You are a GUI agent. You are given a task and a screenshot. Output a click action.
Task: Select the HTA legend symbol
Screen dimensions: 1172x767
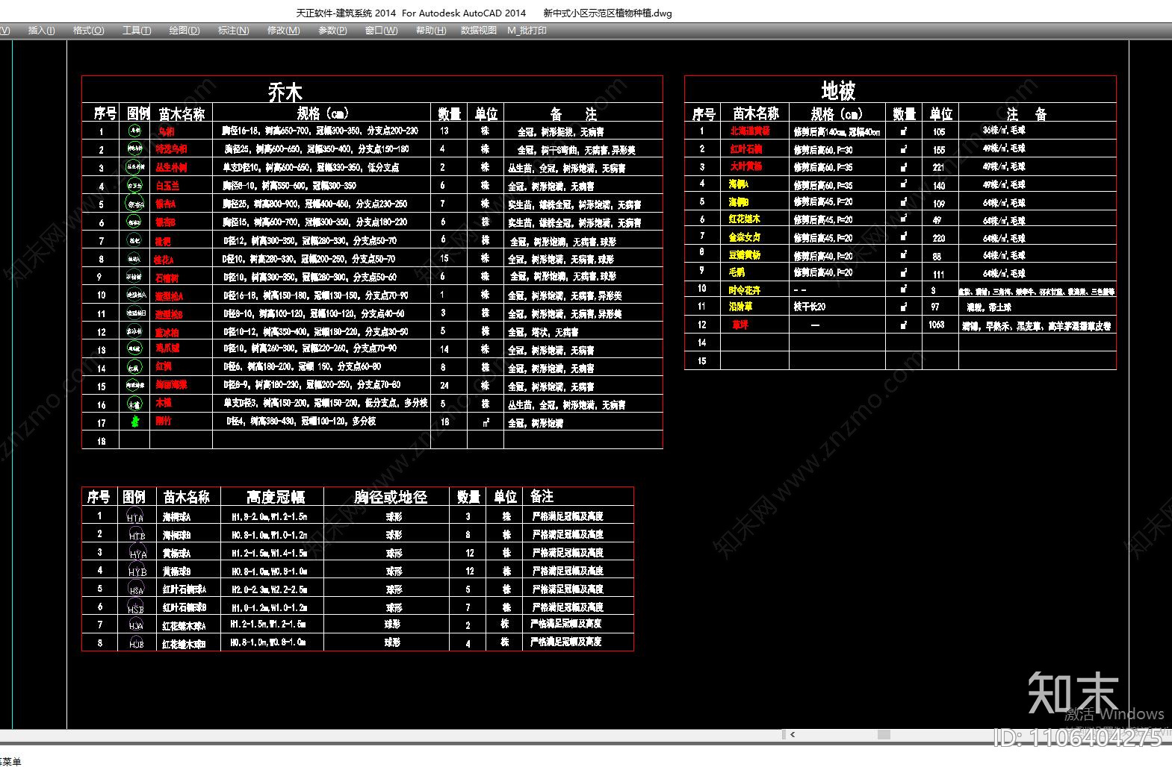tap(135, 516)
